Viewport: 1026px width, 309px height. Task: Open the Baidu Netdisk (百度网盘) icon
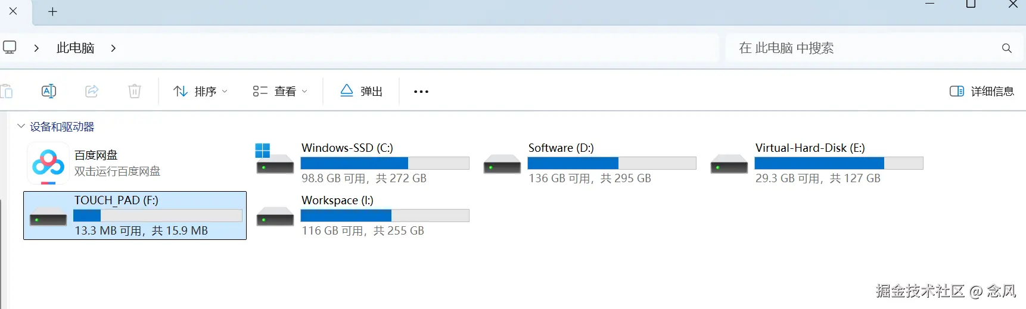tap(48, 163)
